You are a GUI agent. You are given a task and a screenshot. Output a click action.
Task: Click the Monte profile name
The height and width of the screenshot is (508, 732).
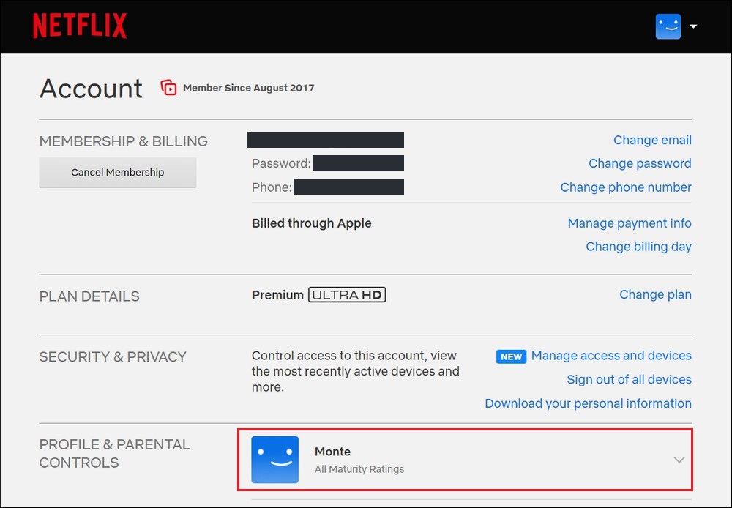(332, 452)
